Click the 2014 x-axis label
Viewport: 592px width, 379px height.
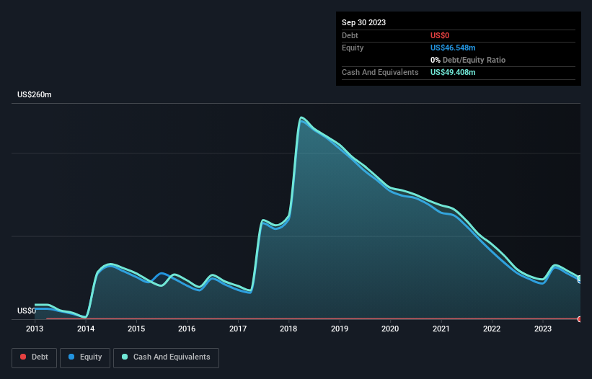[x=86, y=329]
